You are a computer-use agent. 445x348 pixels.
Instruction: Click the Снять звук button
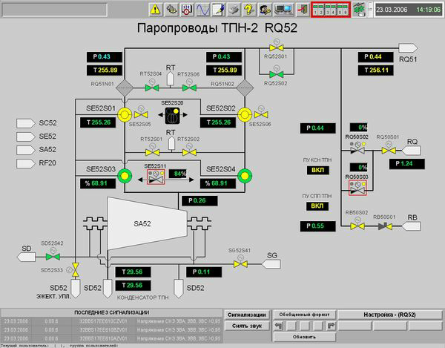(247, 326)
